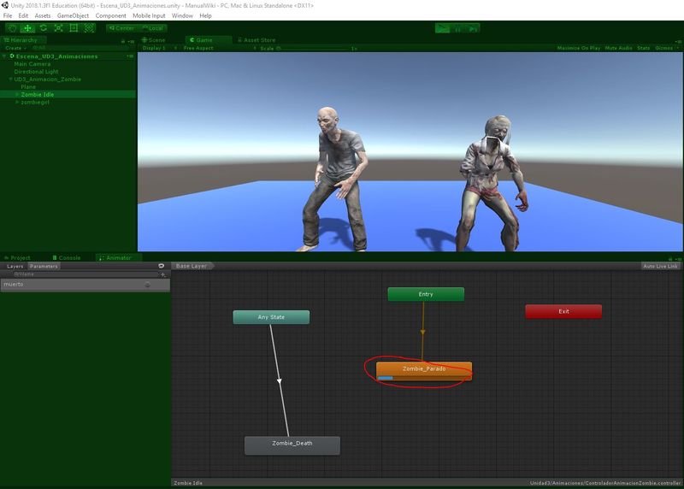Select Plane in Hierarchy

click(x=28, y=87)
